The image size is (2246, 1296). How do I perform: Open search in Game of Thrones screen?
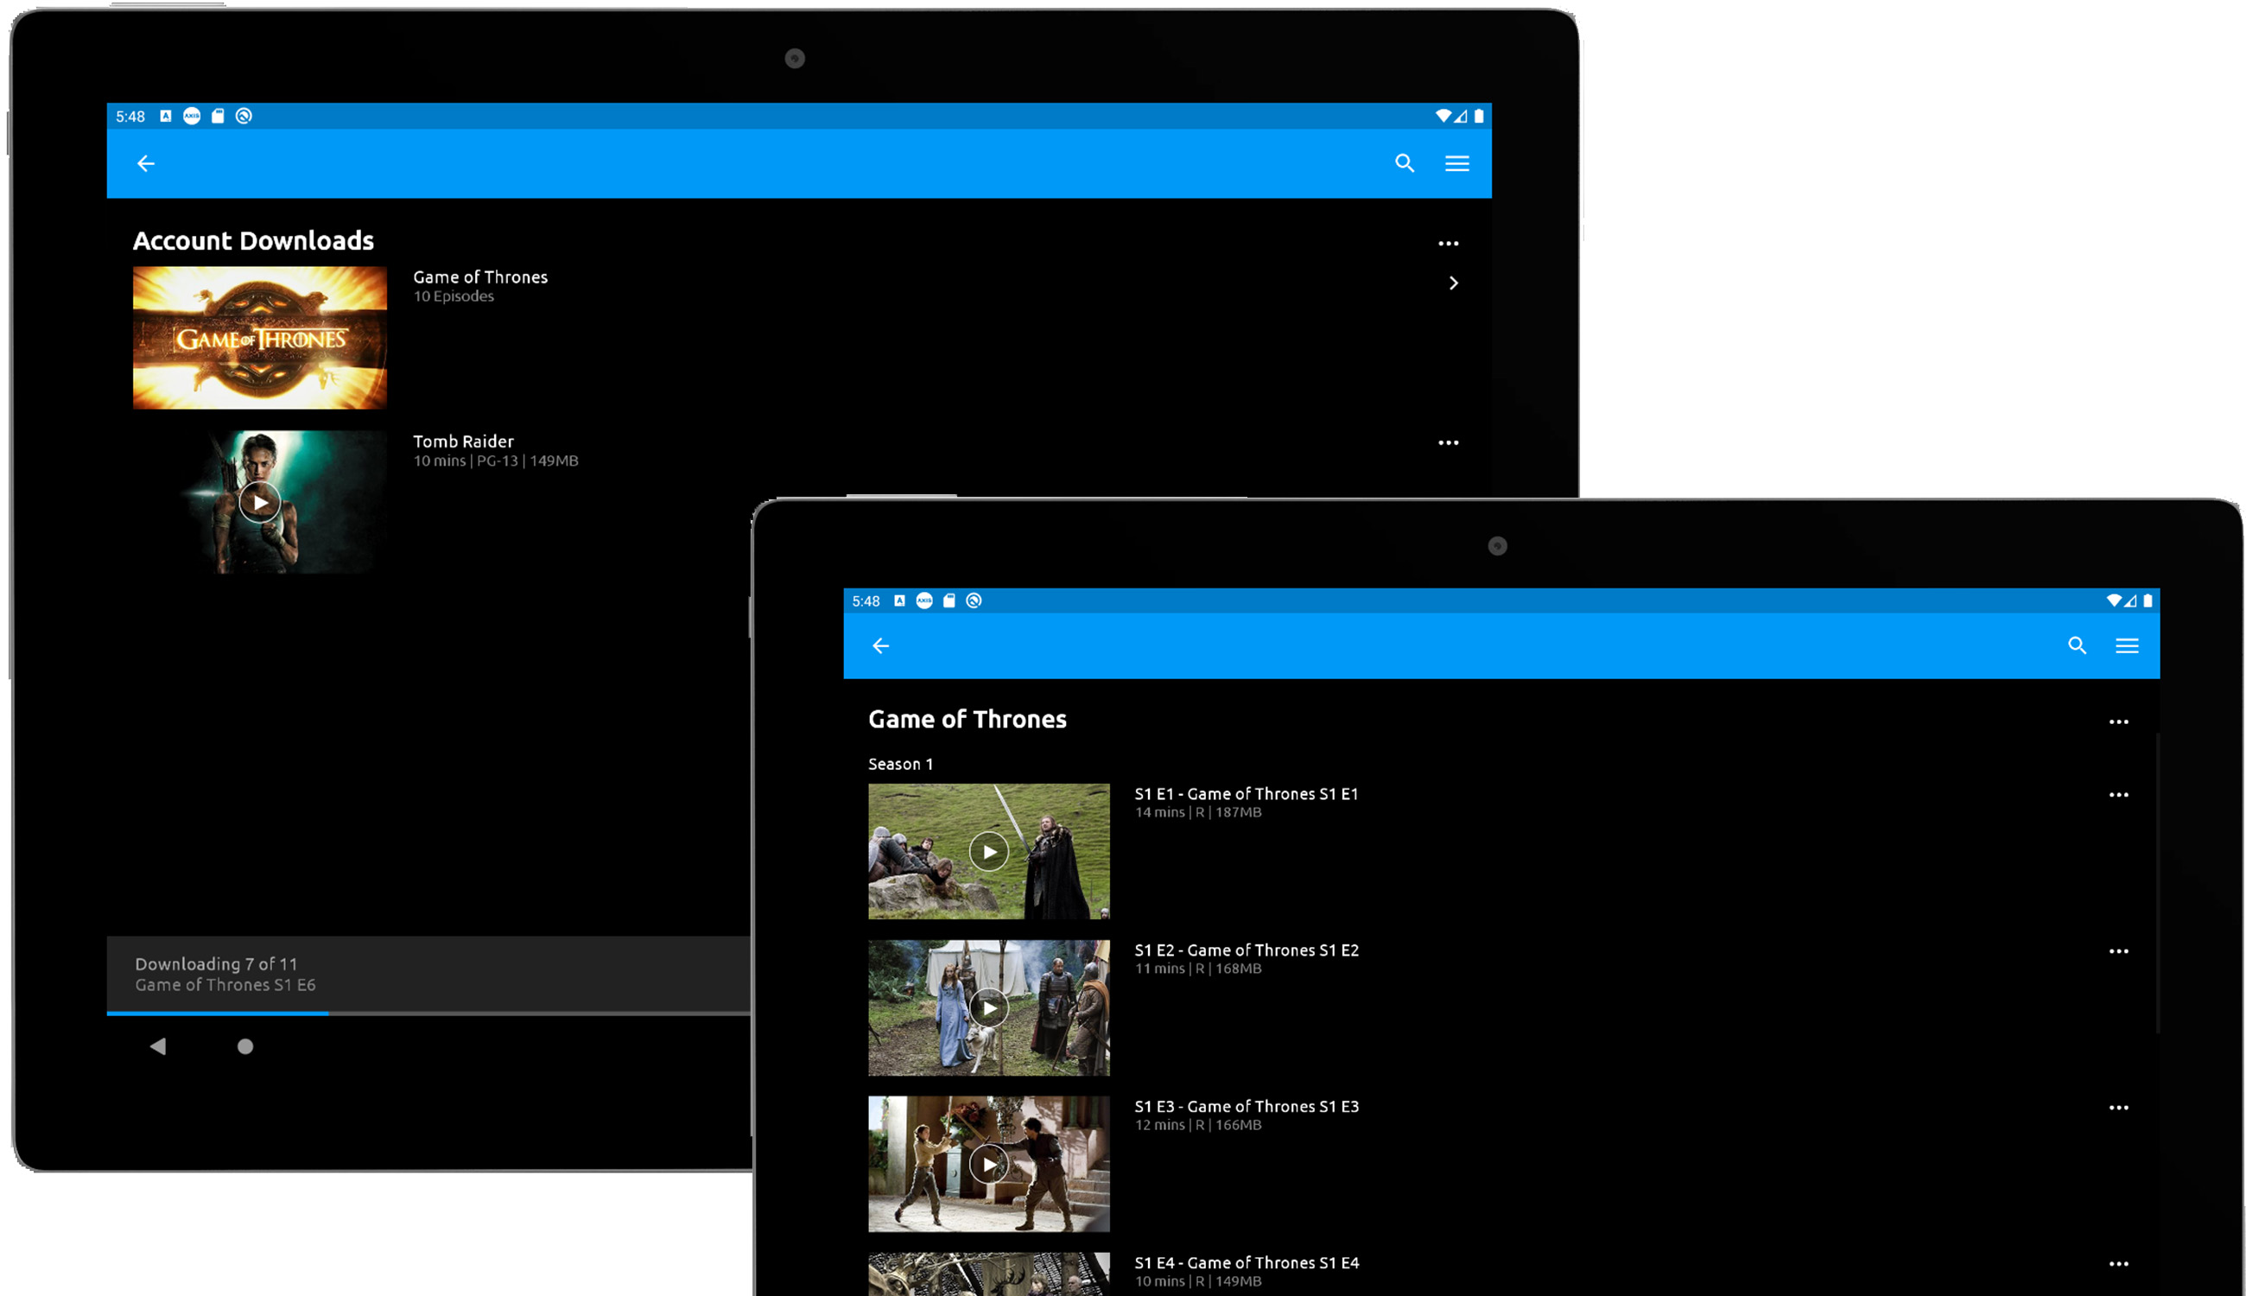[2077, 646]
